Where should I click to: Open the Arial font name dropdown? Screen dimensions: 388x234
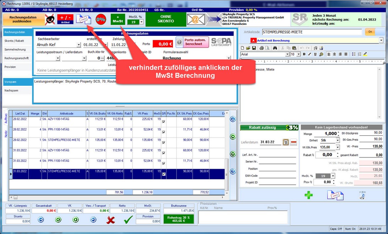click(287, 54)
